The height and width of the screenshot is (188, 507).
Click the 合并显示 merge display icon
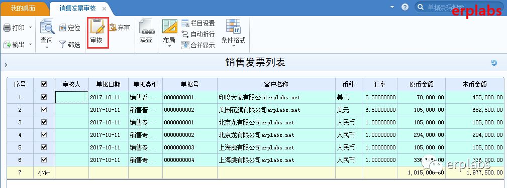pos(185,45)
